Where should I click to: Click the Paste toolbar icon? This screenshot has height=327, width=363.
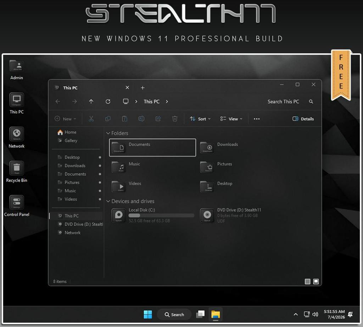[x=124, y=119]
